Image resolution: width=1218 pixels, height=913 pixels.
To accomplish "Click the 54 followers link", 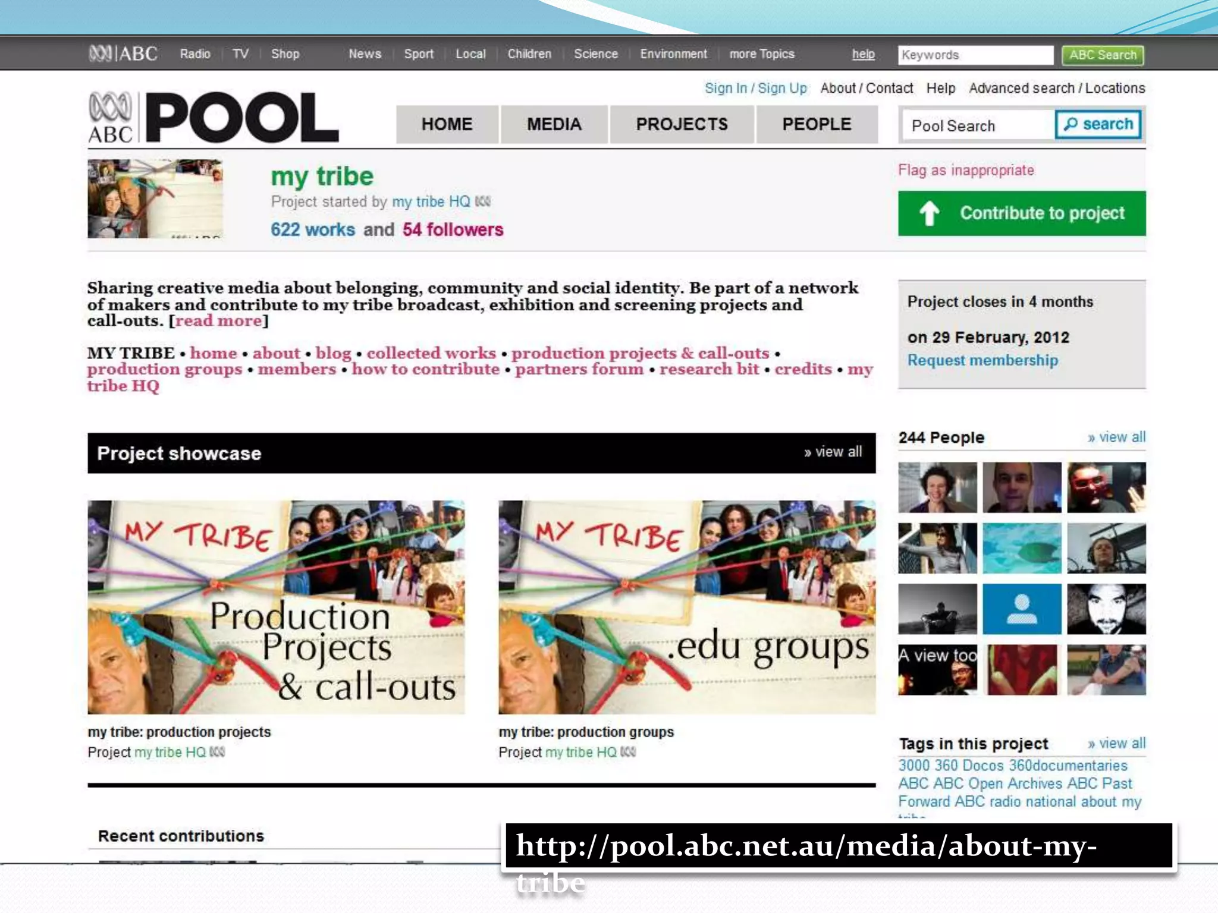I will pyautogui.click(x=453, y=230).
